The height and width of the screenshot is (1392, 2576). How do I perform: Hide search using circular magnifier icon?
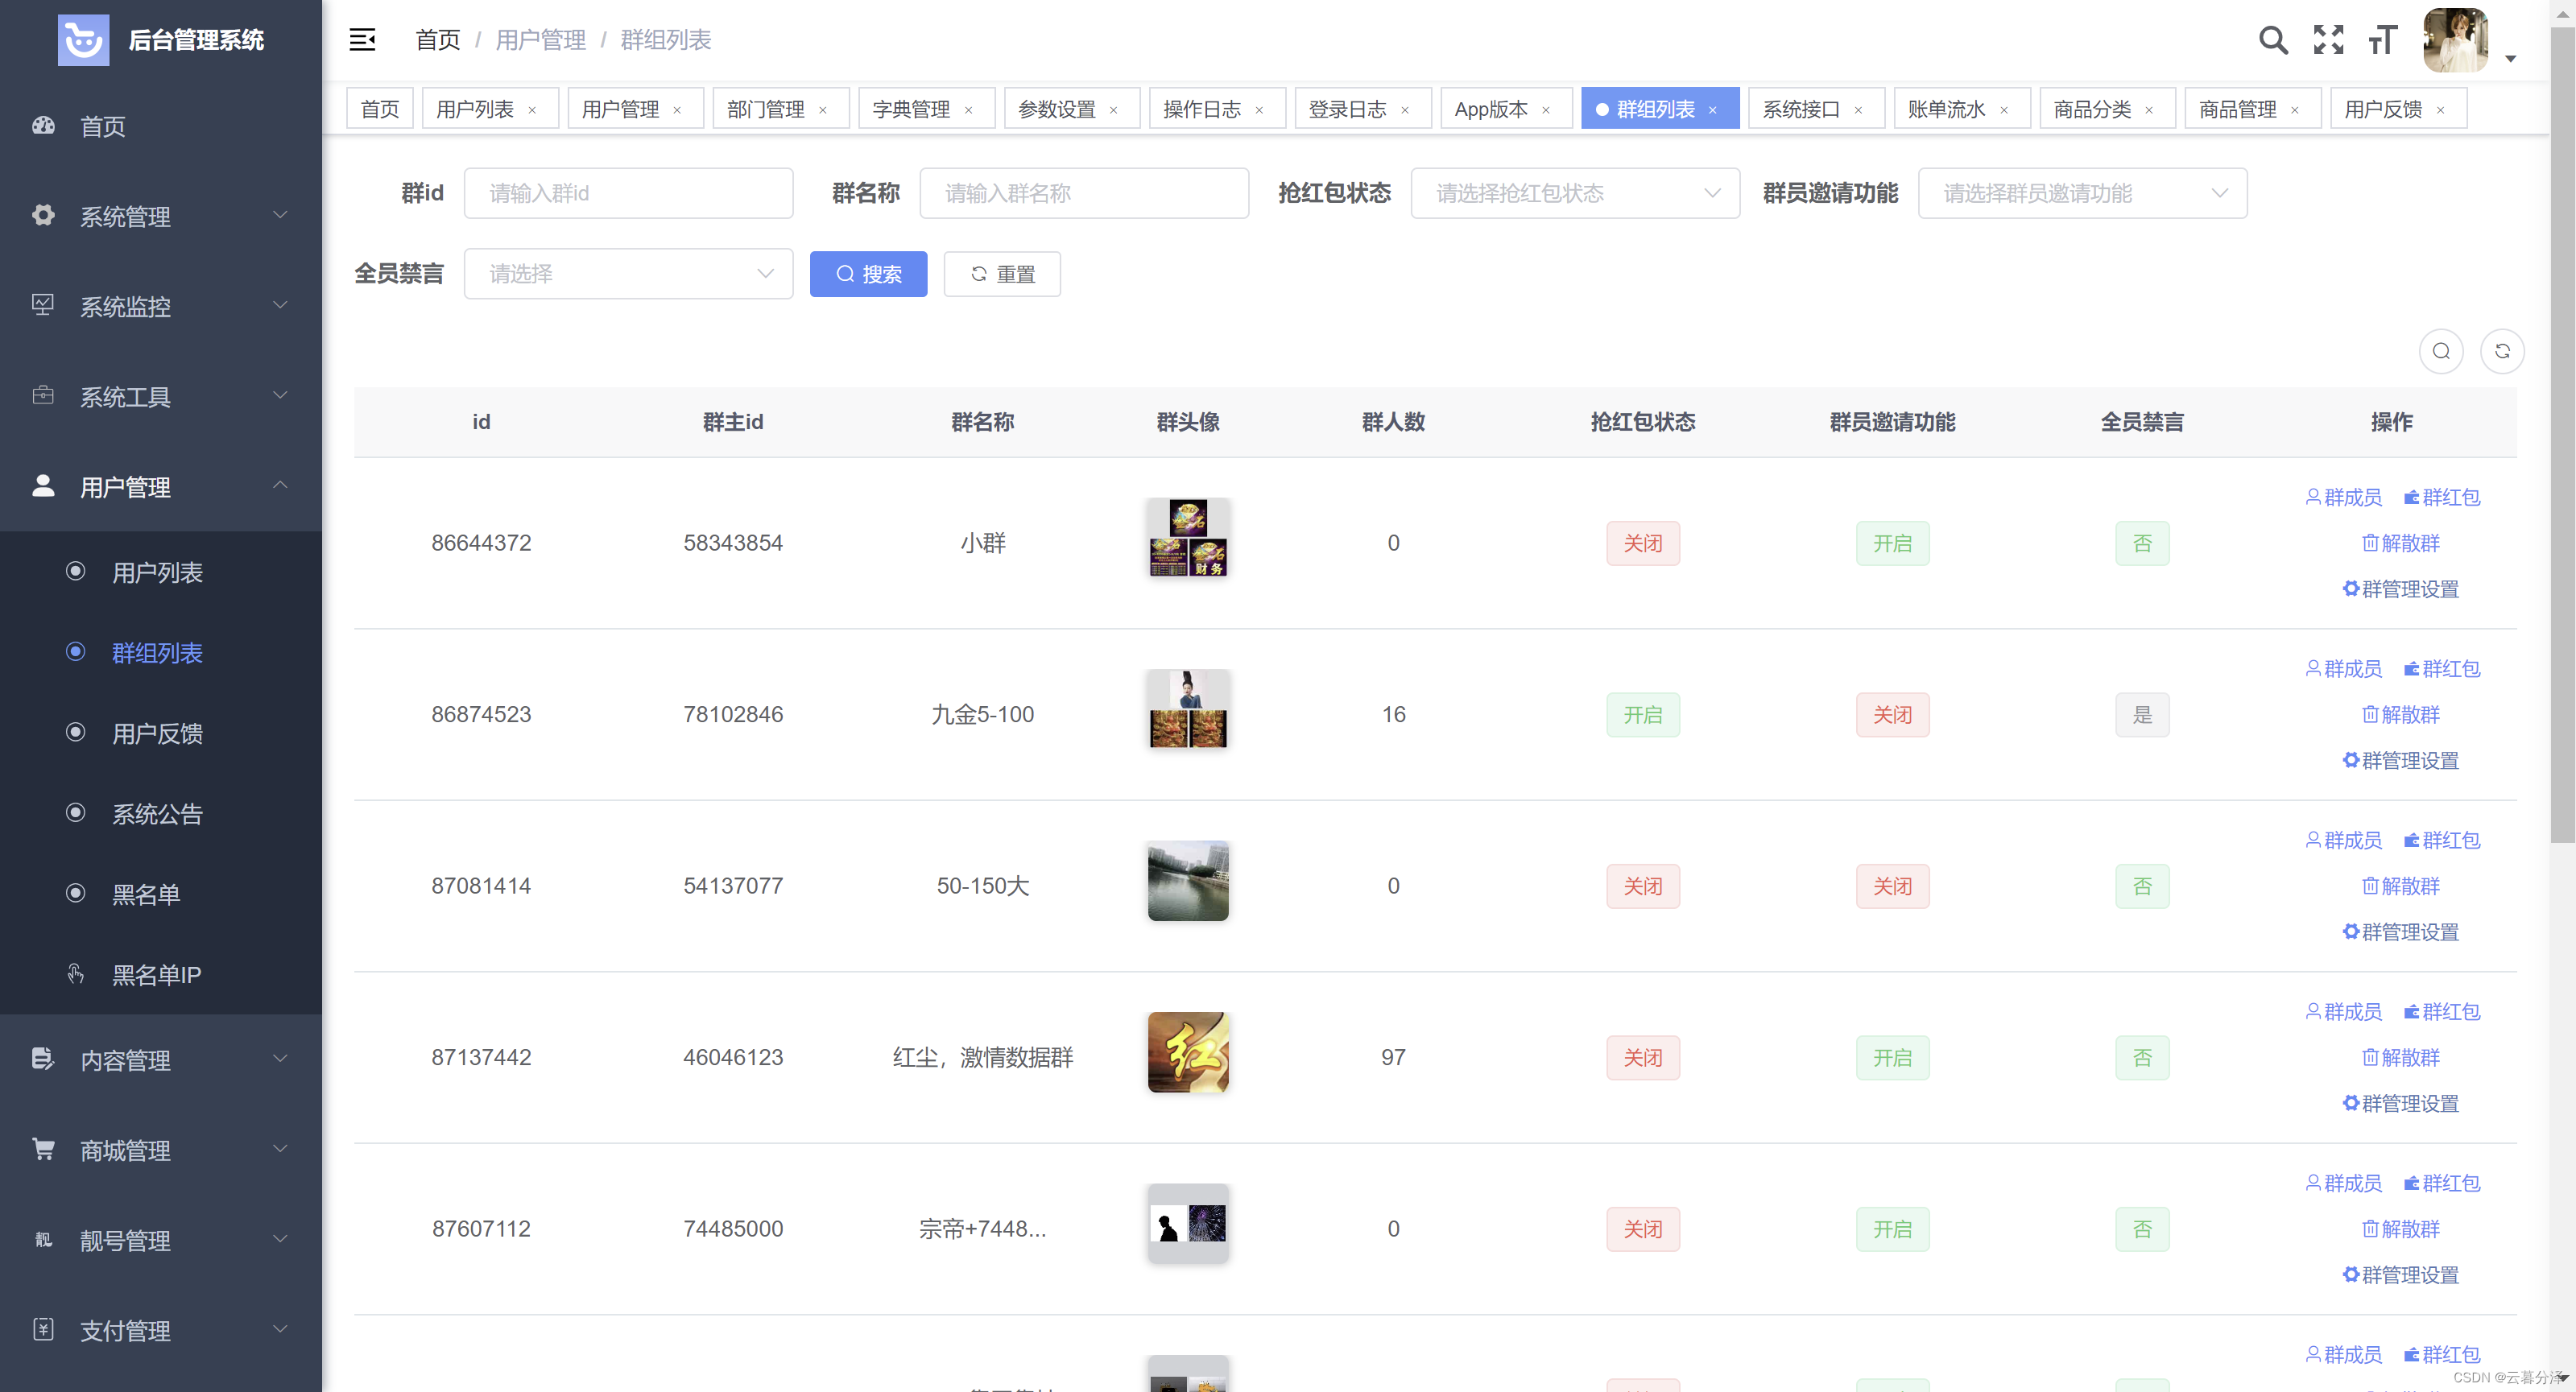tap(2441, 351)
